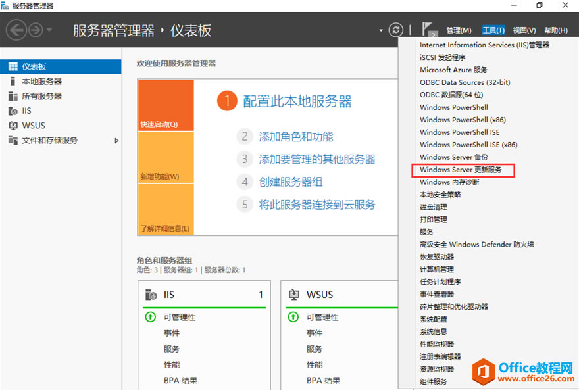
Task: Open 高级安全 Windows Defender 防火墙
Action: [x=477, y=245]
